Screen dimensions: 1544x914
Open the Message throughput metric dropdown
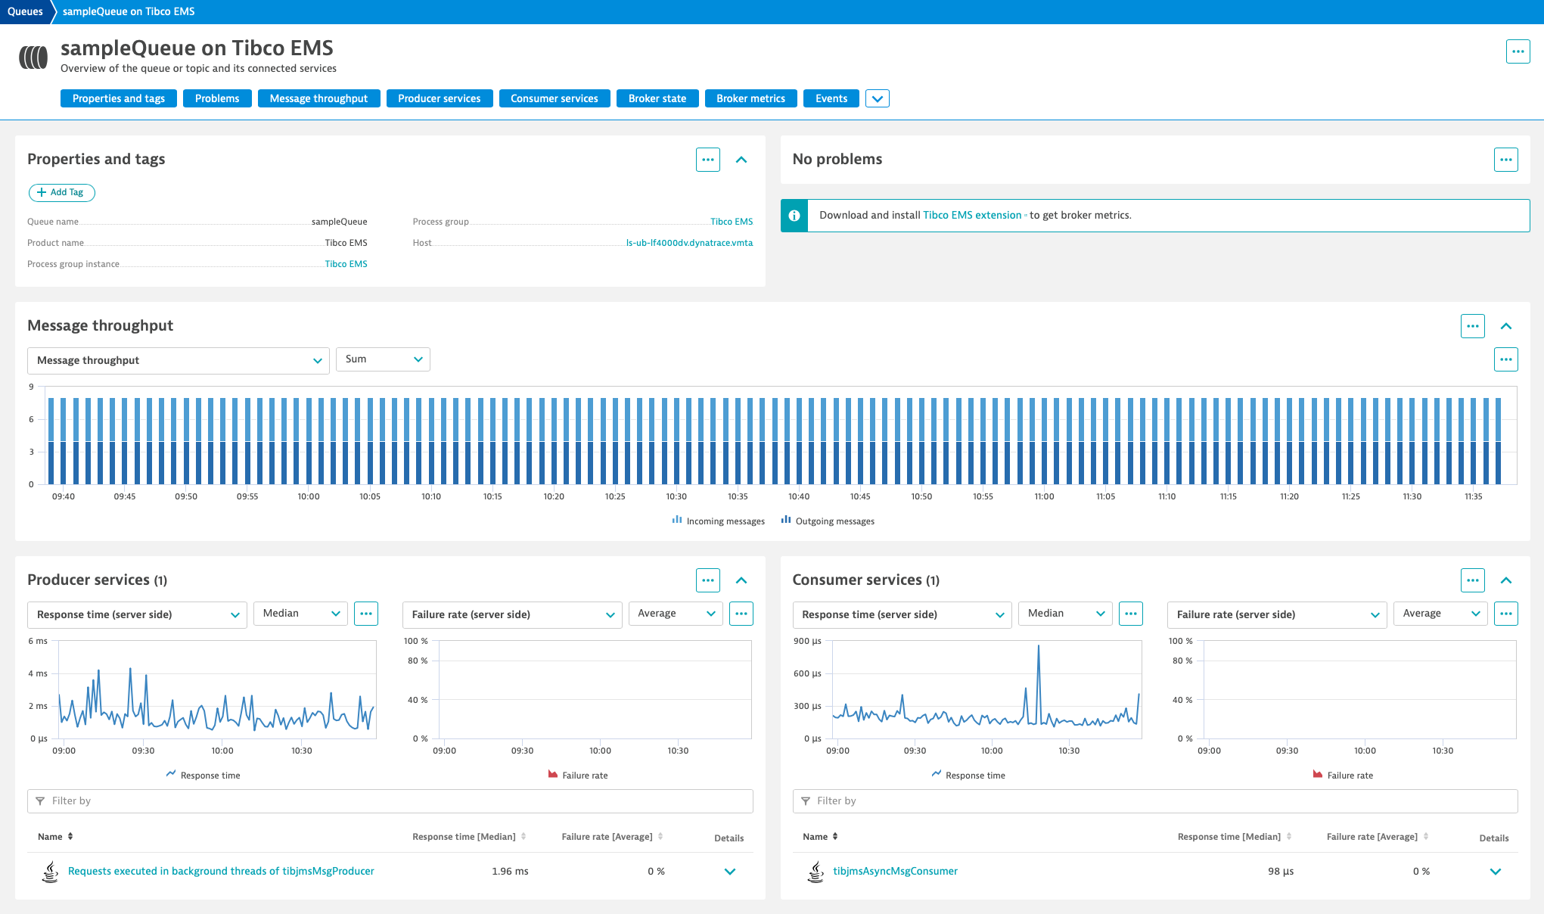coord(179,360)
